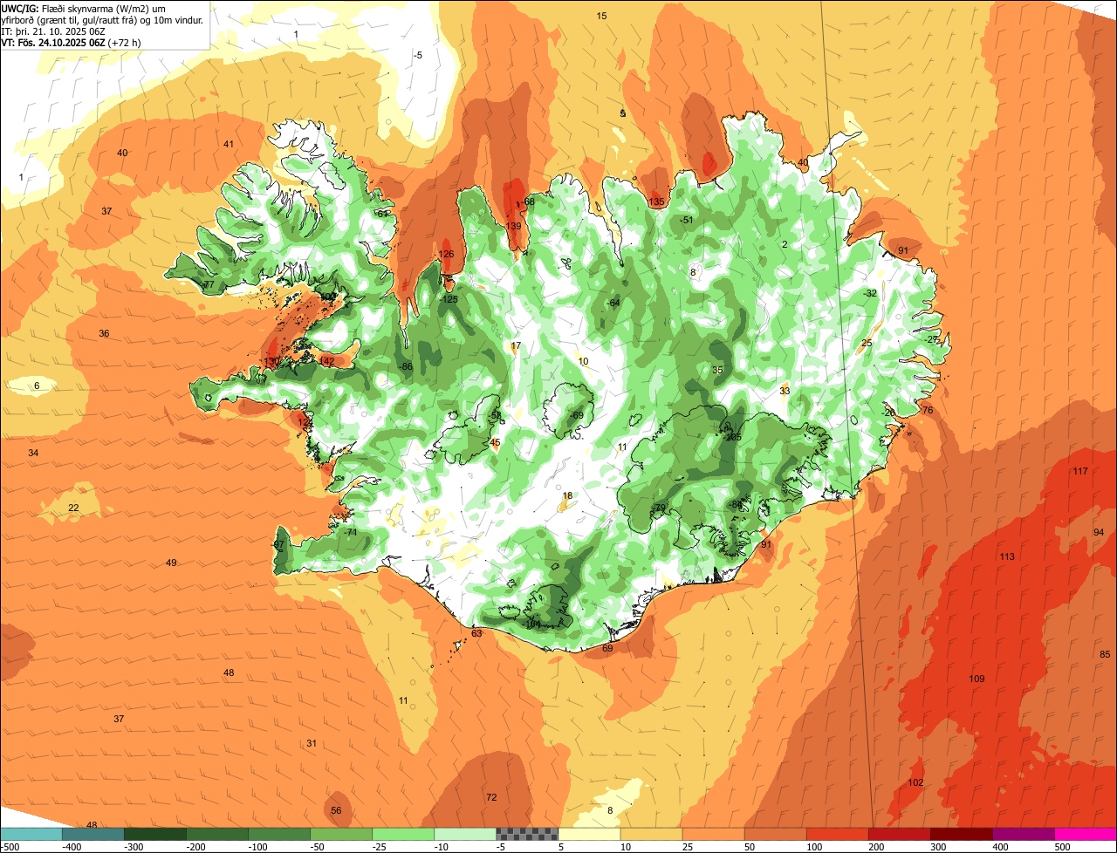Click the value 15 at the top of the map
This screenshot has width=1117, height=853.
pyautogui.click(x=601, y=16)
